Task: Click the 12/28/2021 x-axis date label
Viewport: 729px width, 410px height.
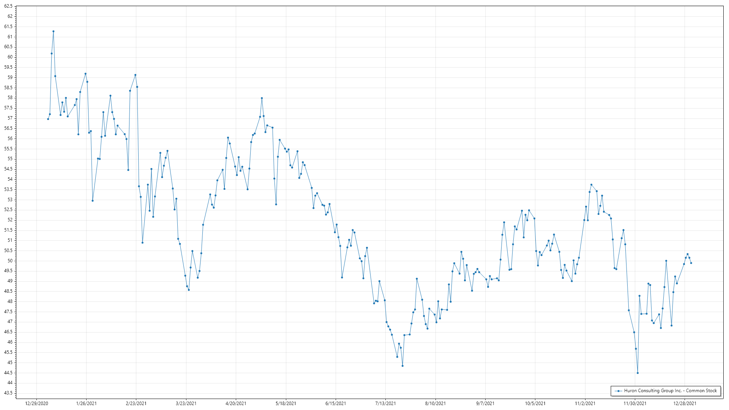Action: 685,403
